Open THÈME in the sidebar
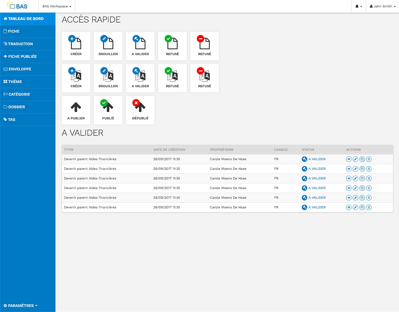Viewport: 399px width, 312px height. pyautogui.click(x=28, y=82)
